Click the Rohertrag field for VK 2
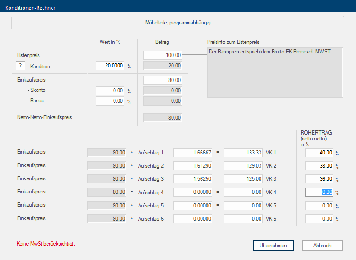This screenshot has height=260, width=356. point(319,166)
